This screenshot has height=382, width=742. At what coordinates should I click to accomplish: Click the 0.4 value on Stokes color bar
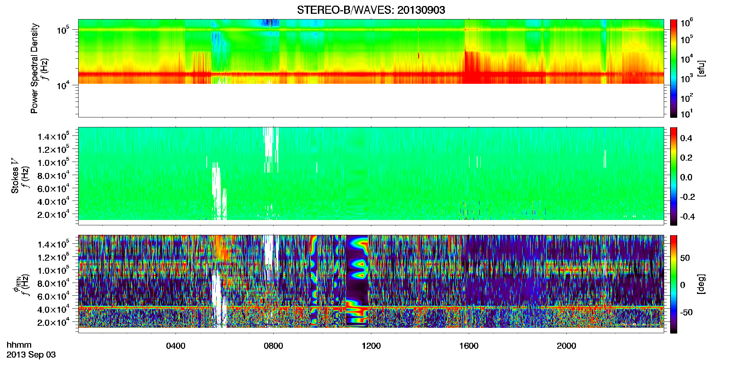click(x=686, y=138)
